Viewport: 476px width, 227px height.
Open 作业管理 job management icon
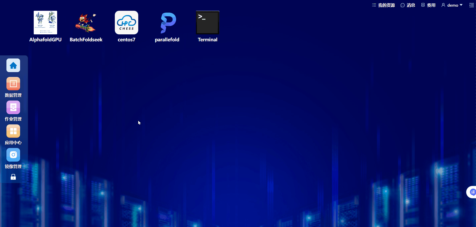pos(13,107)
